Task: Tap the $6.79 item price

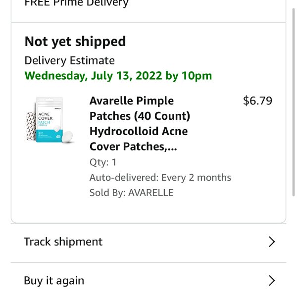Action: [x=257, y=100]
